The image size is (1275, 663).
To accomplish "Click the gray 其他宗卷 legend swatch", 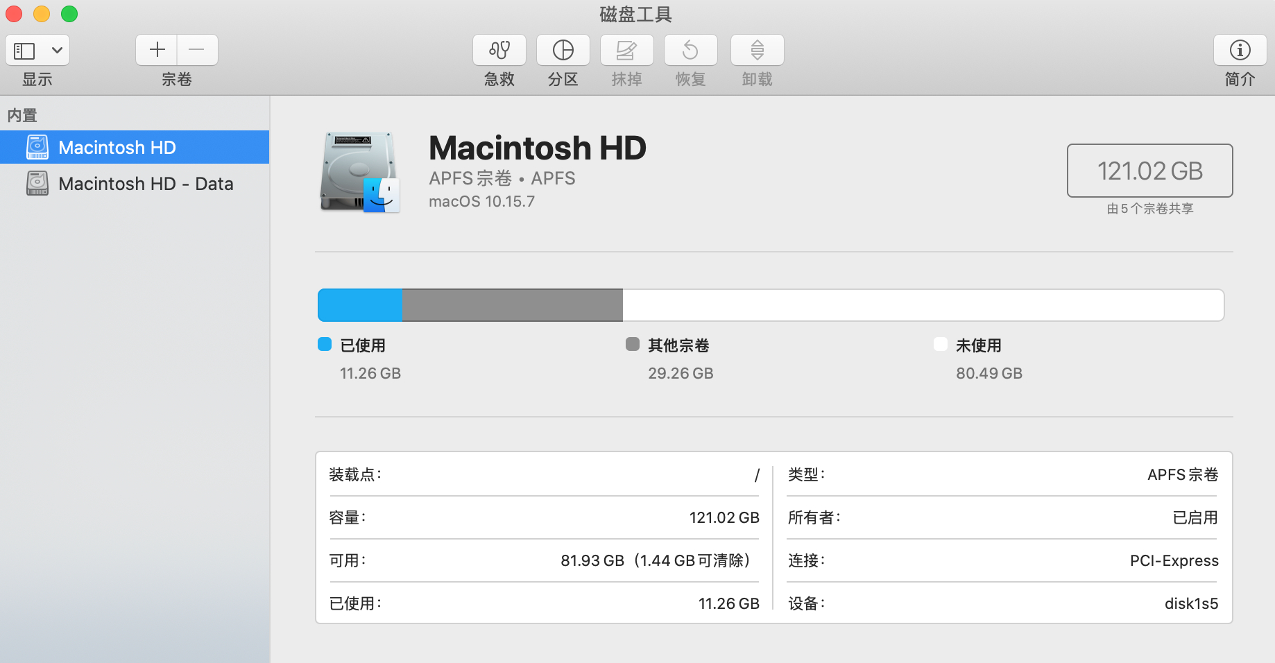I will [x=633, y=345].
